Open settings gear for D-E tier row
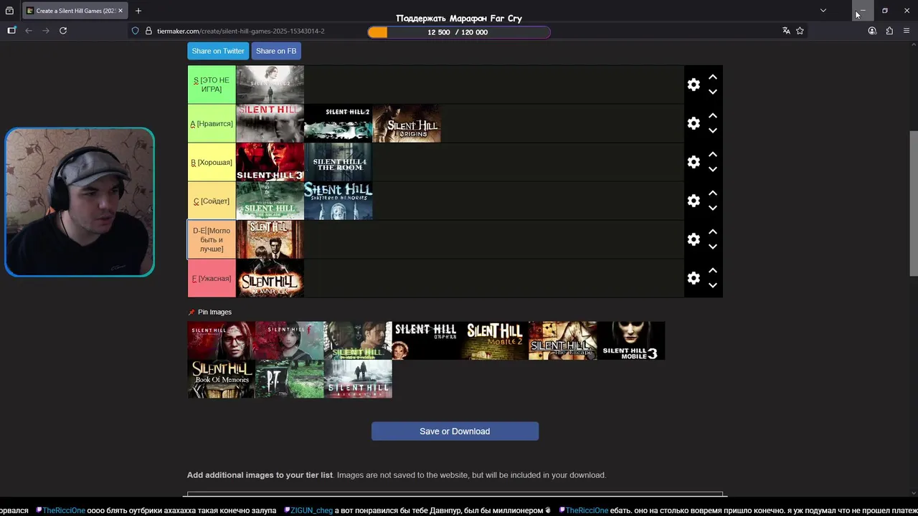Screen dimensions: 918x516 coord(694,239)
